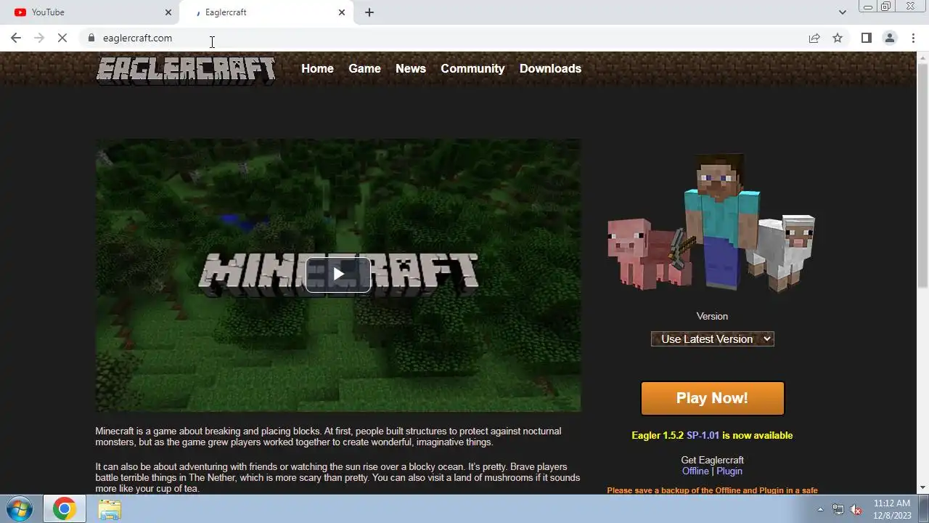Stop loading the page
Viewport: 929px width, 523px height.
62,38
